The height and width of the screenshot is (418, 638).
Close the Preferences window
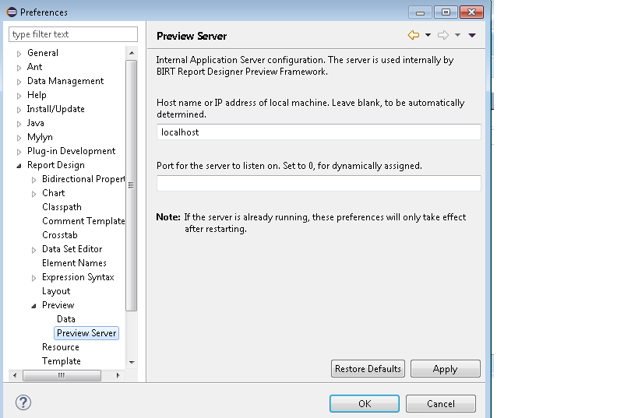471,12
